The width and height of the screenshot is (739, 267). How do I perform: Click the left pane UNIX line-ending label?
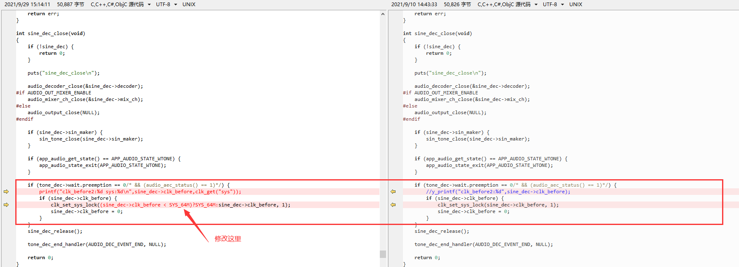pos(189,5)
